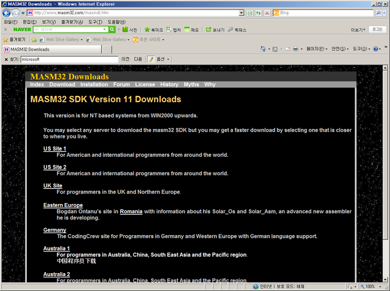Screen dimensions: 390x291
Task: Click the browser Back arrow button
Action: pos(7,13)
